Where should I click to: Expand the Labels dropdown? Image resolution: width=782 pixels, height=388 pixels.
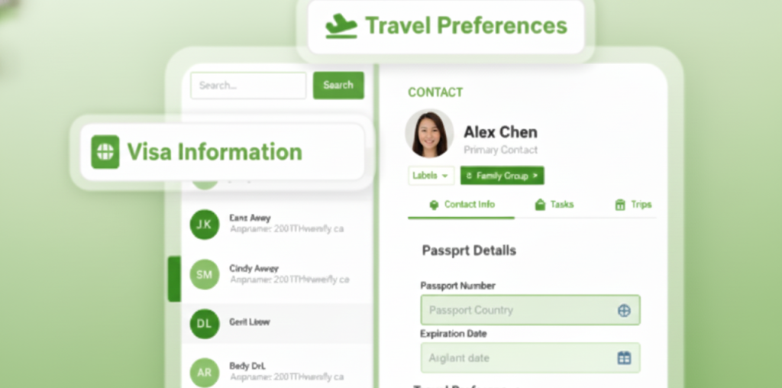(431, 176)
